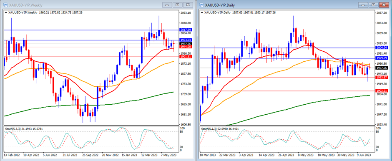Click the XAUUSD-VIP,Daily title bar text
This screenshot has width=392, height=161.
click(x=220, y=5)
